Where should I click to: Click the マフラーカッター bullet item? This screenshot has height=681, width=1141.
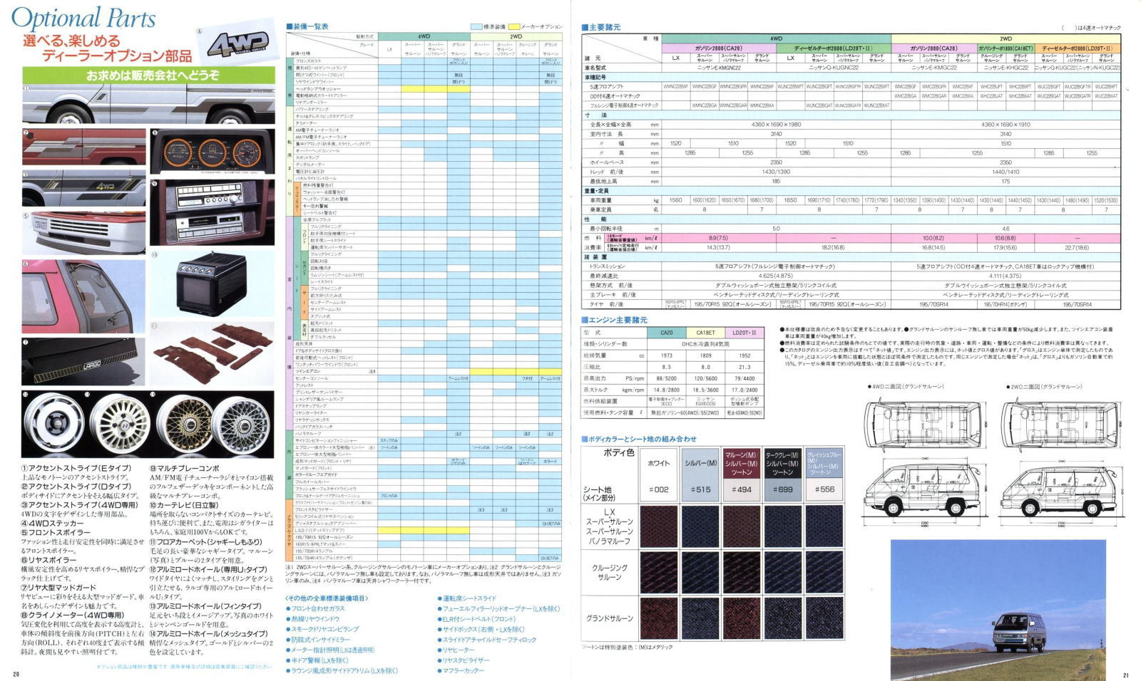(x=464, y=670)
